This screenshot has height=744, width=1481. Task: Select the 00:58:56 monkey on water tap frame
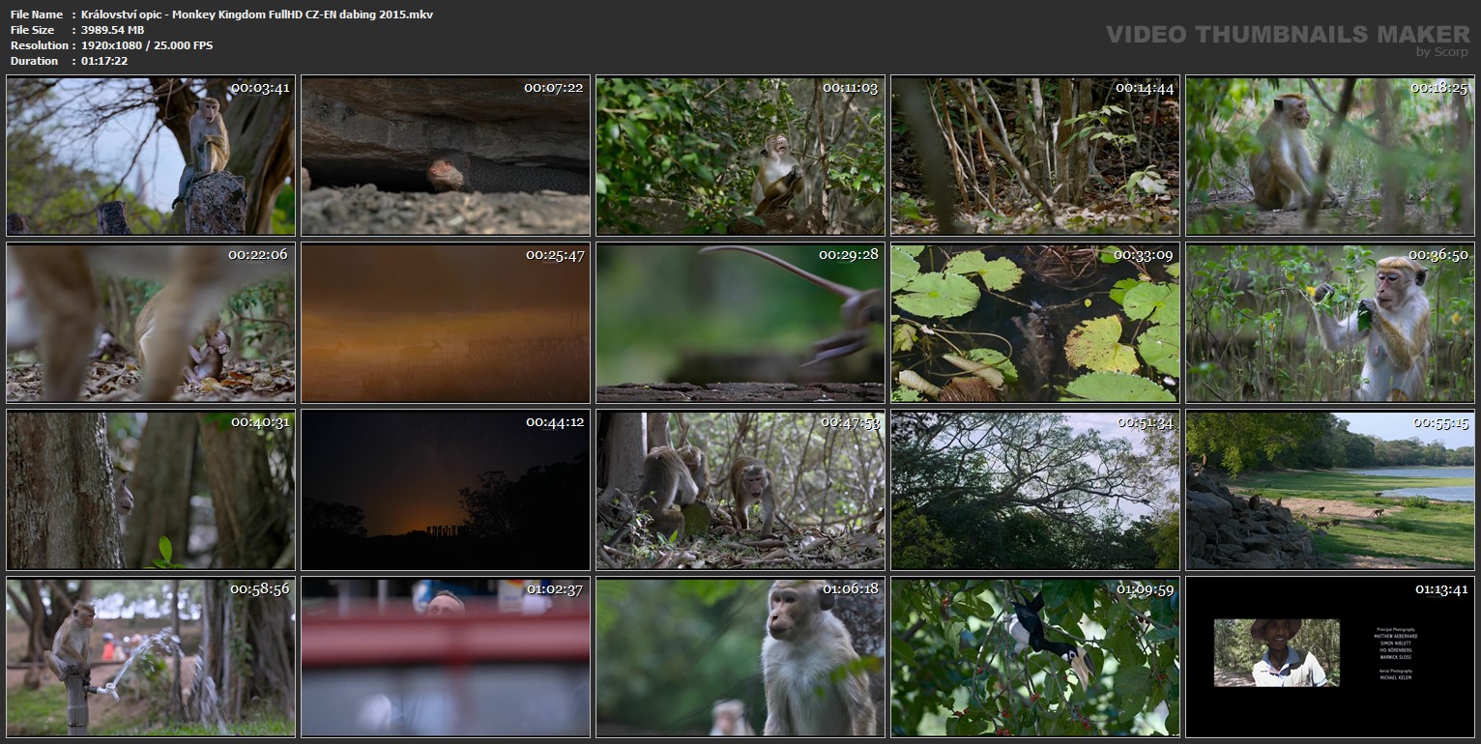150,657
